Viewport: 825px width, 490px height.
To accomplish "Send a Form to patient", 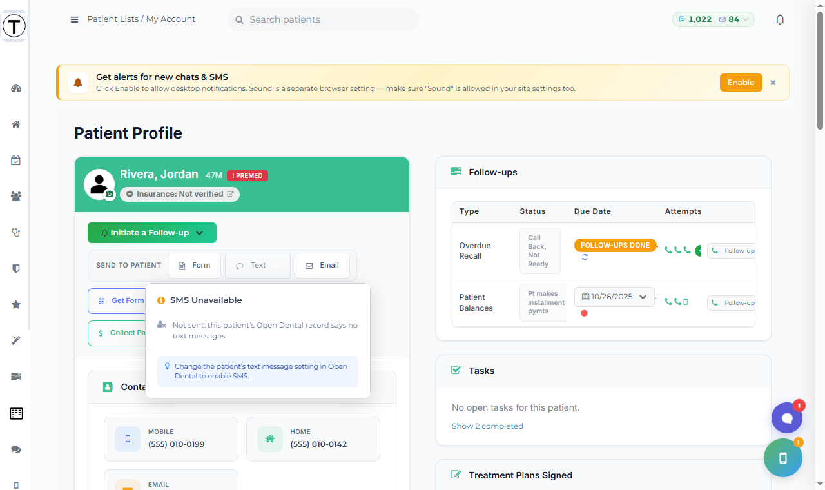I will click(x=194, y=265).
